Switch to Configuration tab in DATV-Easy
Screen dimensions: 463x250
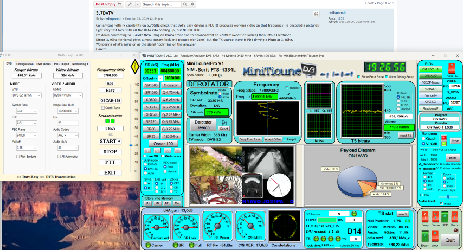25,64
